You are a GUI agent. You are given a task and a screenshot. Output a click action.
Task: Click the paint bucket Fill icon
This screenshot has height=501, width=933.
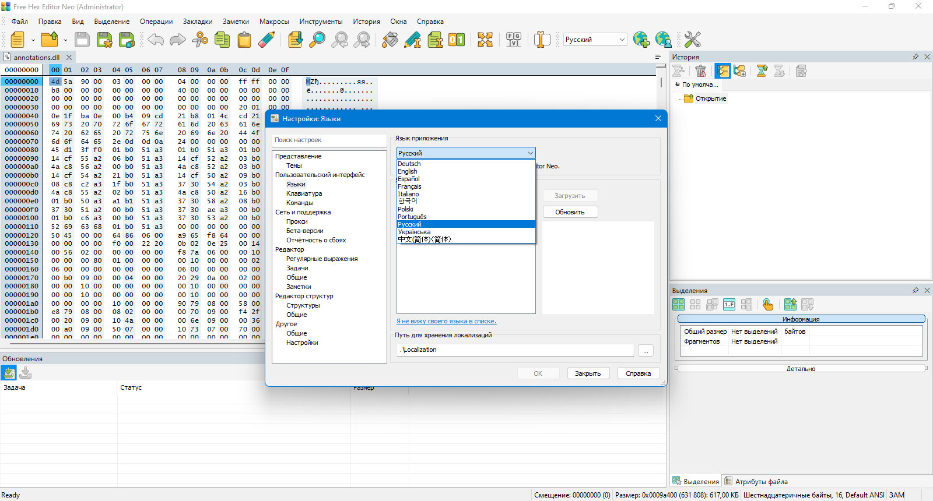390,40
